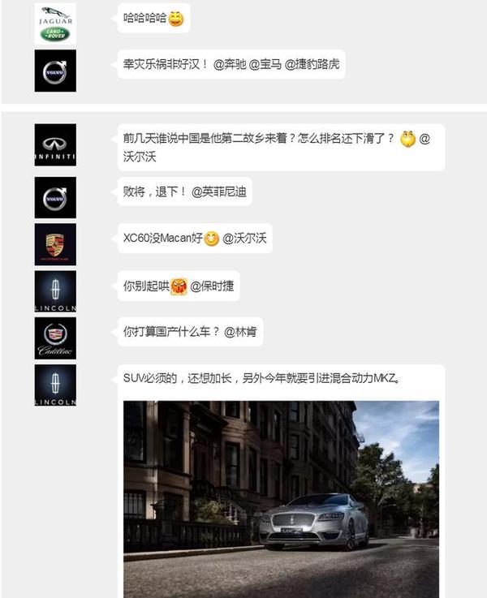Click the smiley emoji after XC60没Macan好
Viewport: 487px width, 598px height.
point(212,239)
